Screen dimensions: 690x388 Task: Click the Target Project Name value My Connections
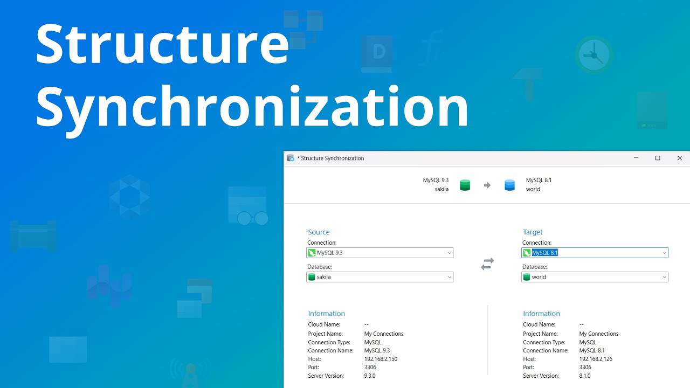599,334
